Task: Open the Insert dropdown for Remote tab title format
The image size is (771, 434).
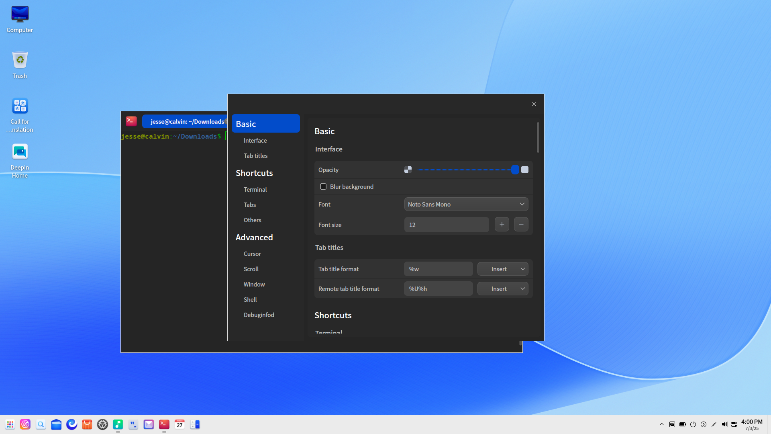Action: 503,289
